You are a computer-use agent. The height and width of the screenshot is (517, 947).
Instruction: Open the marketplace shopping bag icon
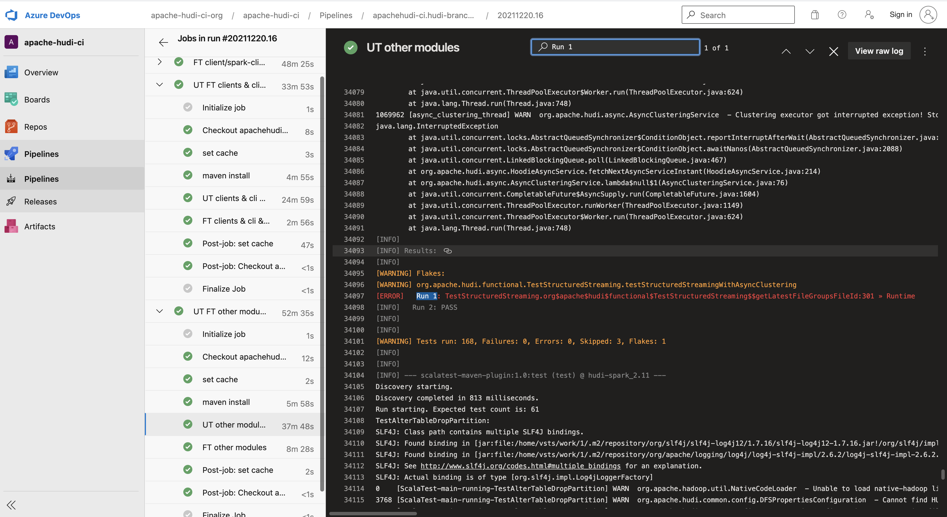tap(815, 15)
